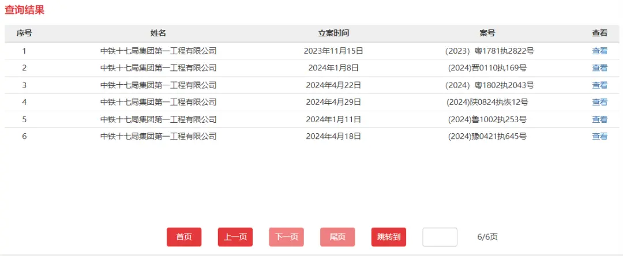
Task: View details of case 陕0824执恢12号
Action: [599, 102]
